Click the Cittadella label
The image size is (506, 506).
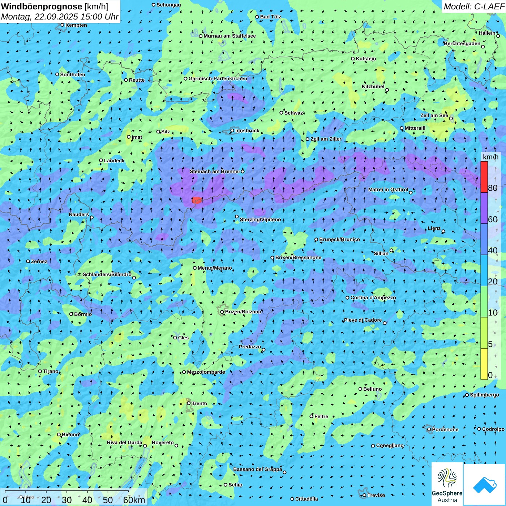coord(306,499)
